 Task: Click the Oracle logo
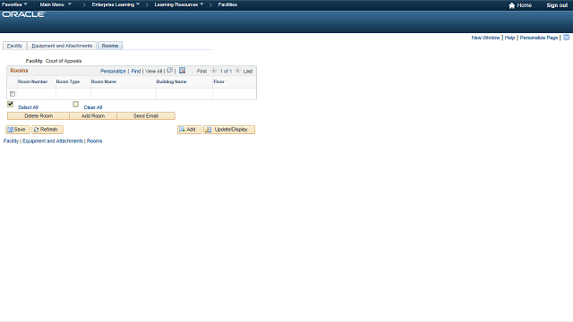pos(24,14)
